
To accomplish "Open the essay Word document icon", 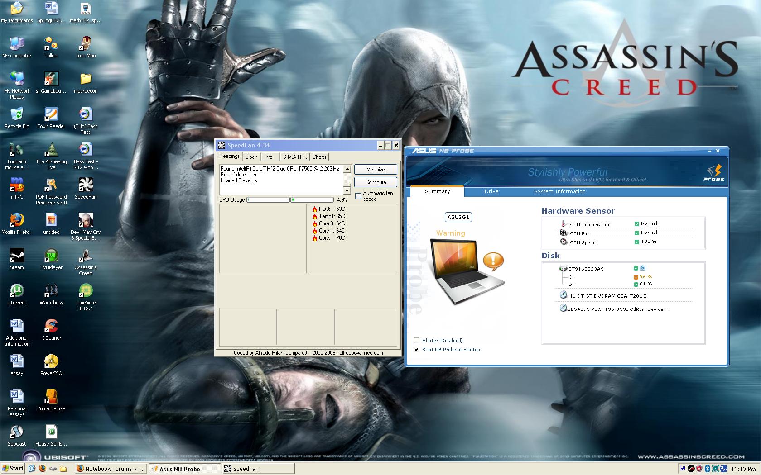I will pyautogui.click(x=17, y=365).
